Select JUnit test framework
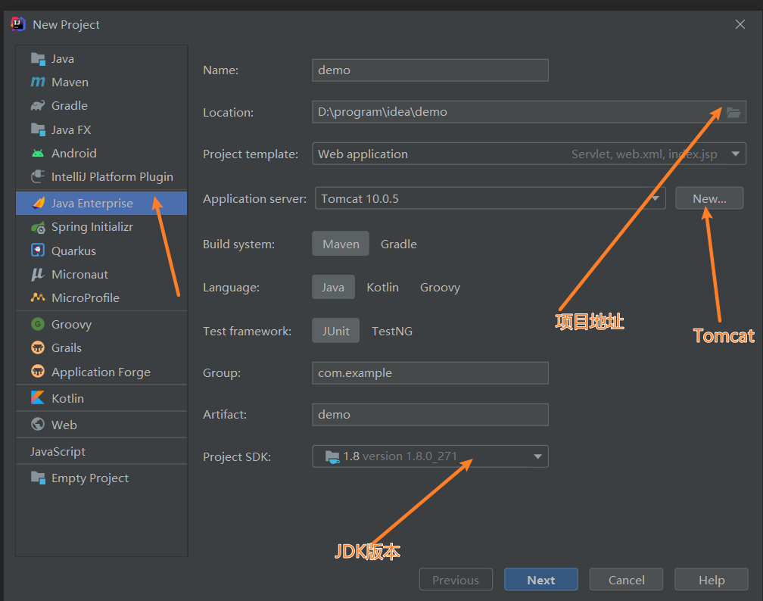This screenshot has width=763, height=601. point(336,331)
